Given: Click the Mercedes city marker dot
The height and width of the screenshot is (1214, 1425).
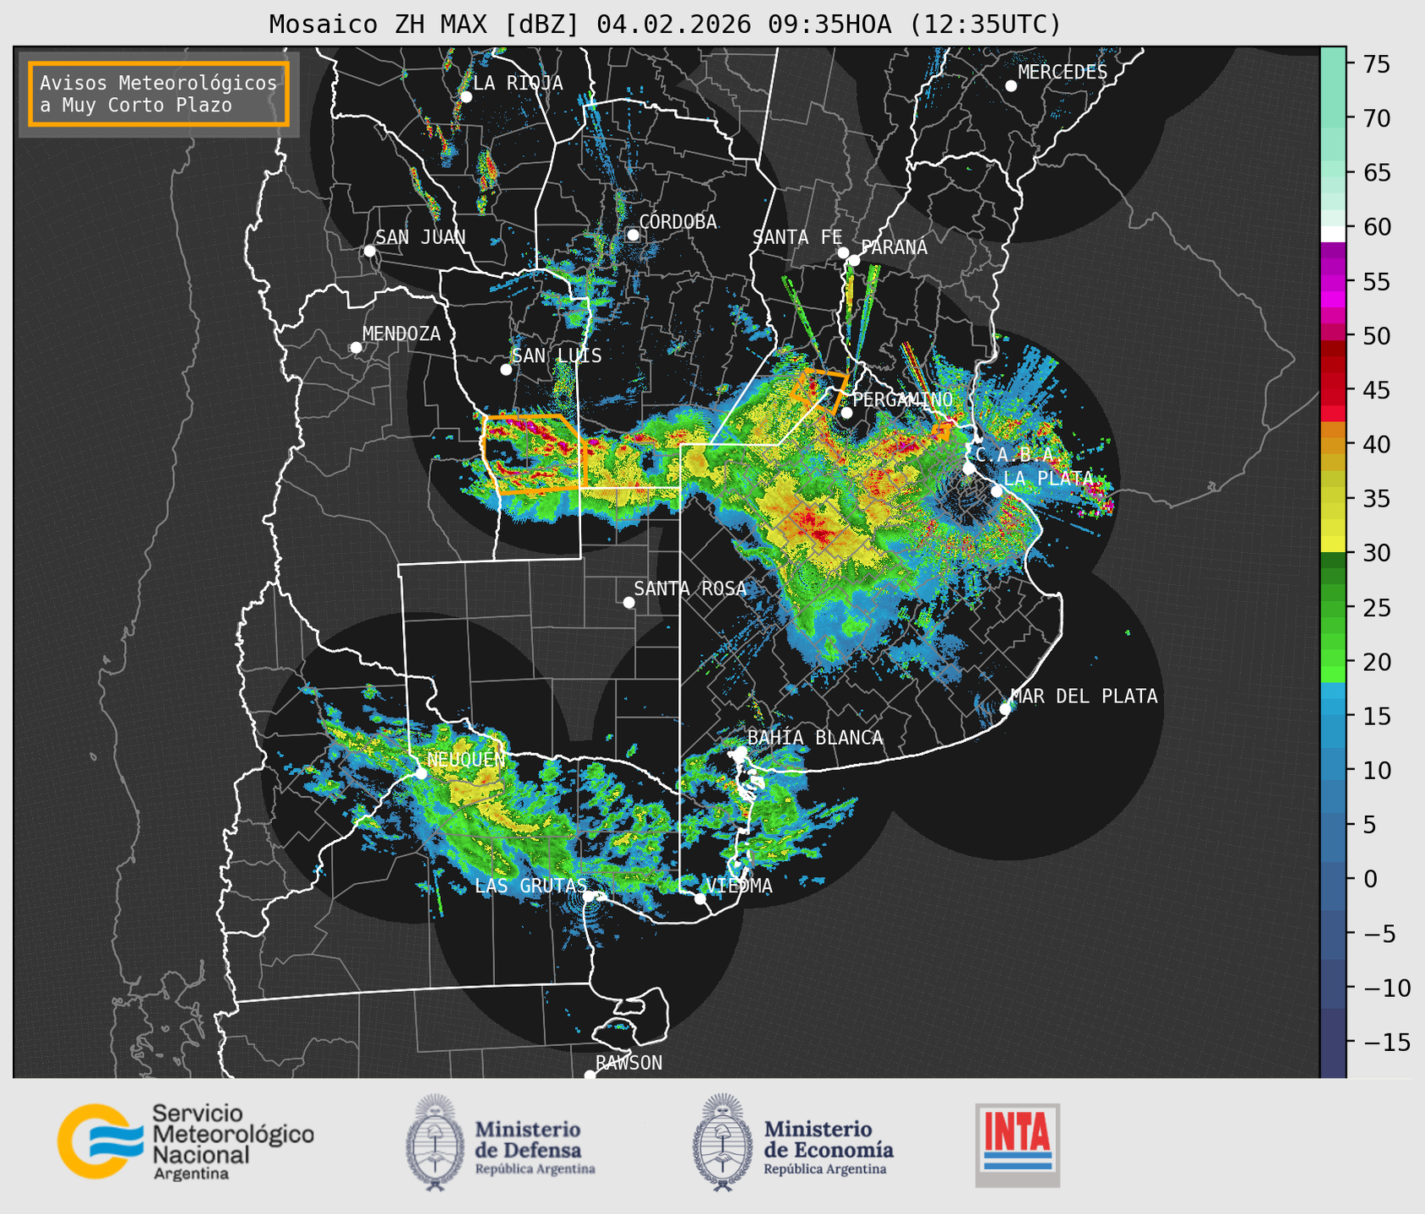Looking at the screenshot, I should pos(1011,86).
